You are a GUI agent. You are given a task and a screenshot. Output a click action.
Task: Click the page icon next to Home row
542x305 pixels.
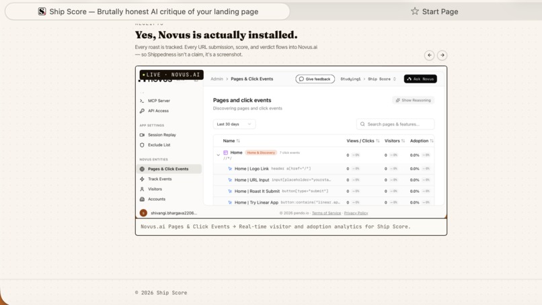226,152
